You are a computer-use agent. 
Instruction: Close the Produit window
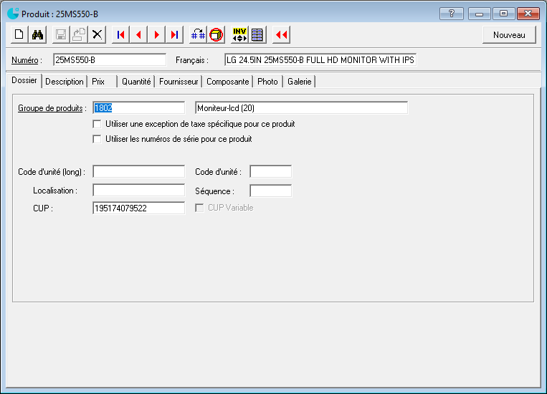528,14
